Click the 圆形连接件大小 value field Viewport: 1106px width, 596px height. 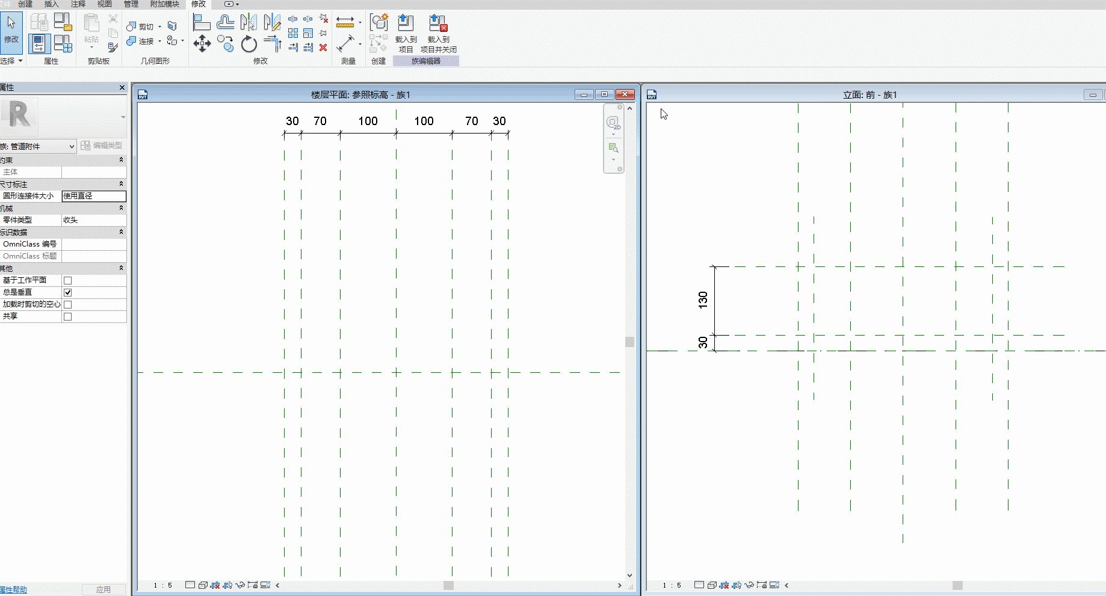(x=94, y=196)
